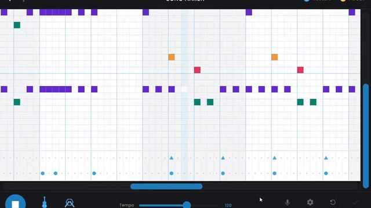Click the long purple block in the top row
The width and height of the screenshot is (371, 208).
point(56,12)
